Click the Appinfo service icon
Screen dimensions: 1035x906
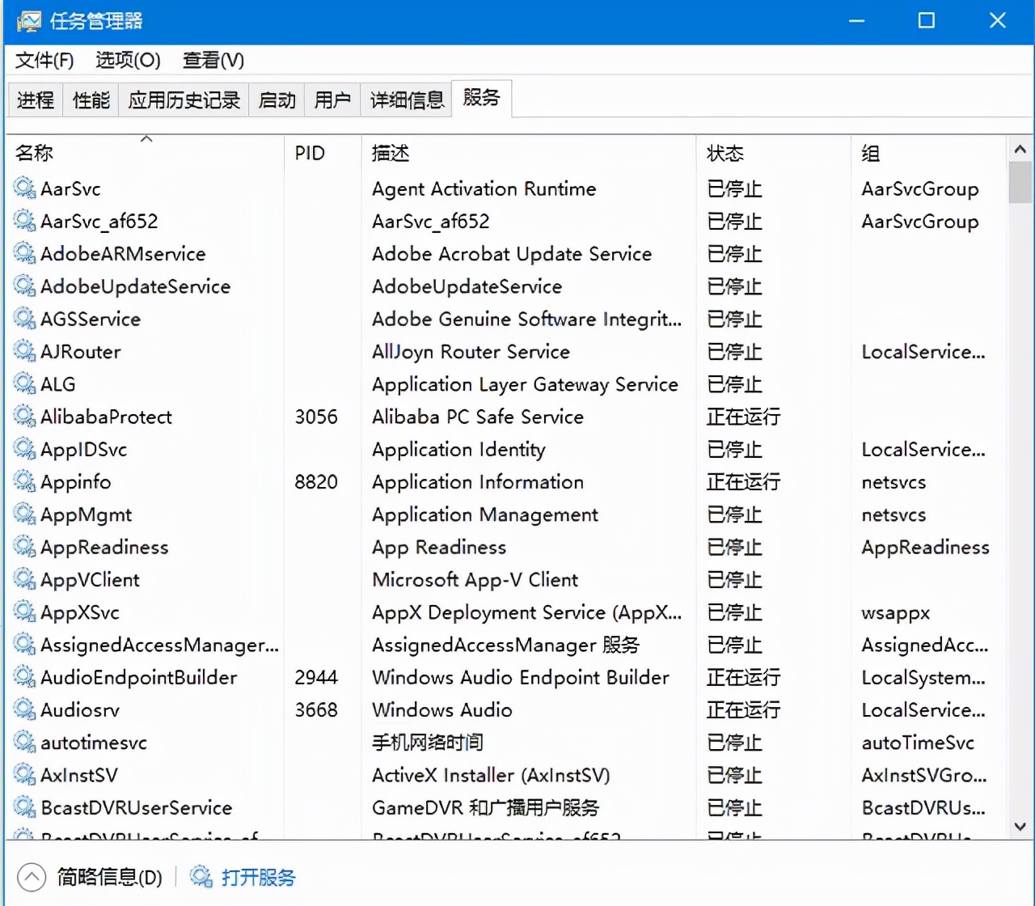pos(23,481)
